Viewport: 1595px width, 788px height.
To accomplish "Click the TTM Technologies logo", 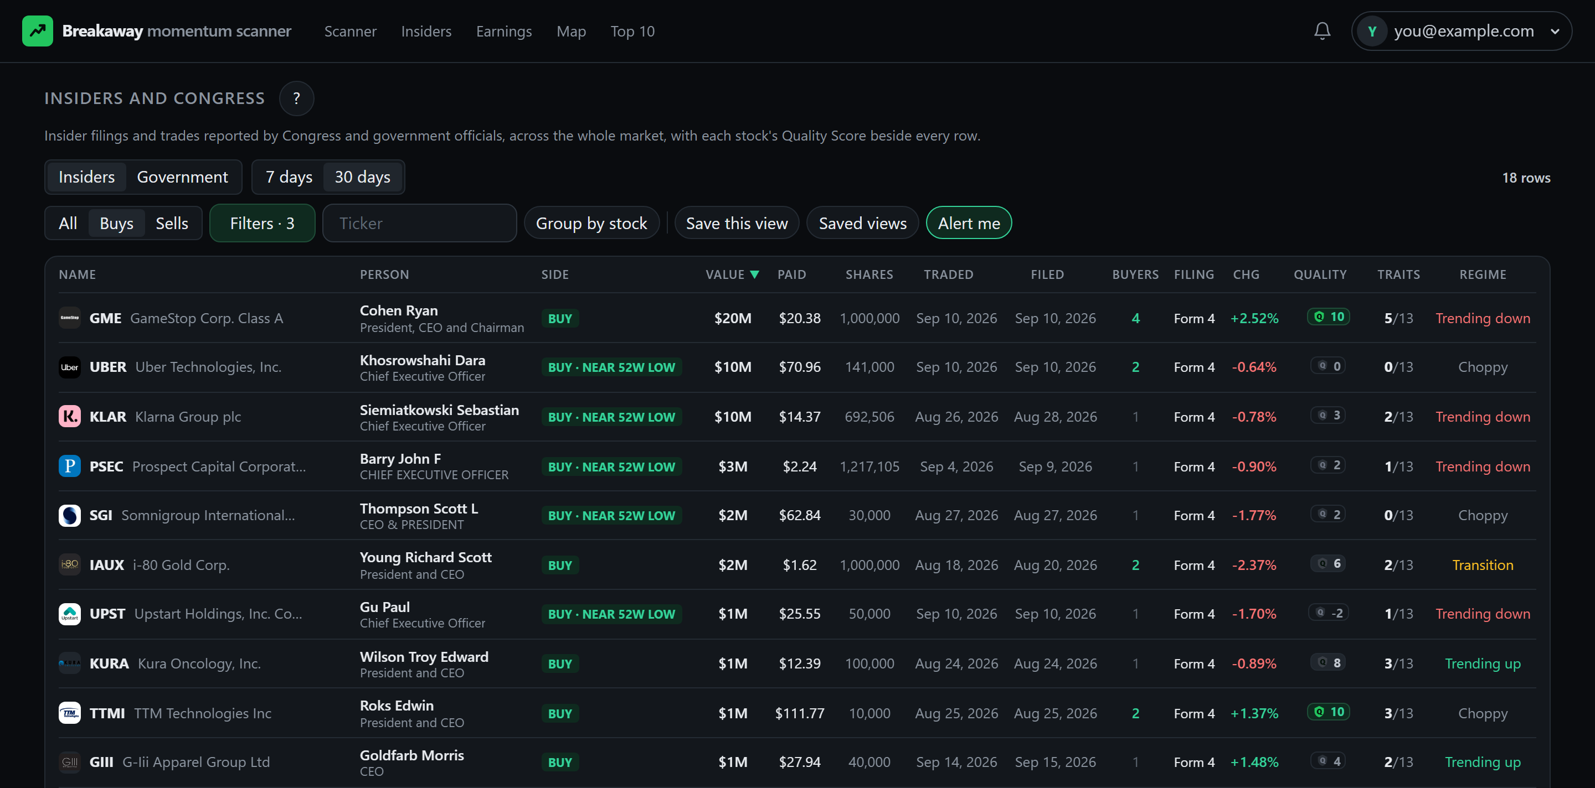I will [69, 713].
